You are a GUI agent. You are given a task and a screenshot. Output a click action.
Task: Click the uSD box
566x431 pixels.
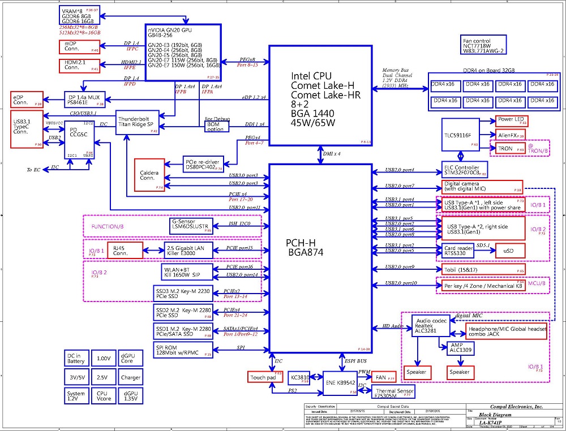point(510,251)
